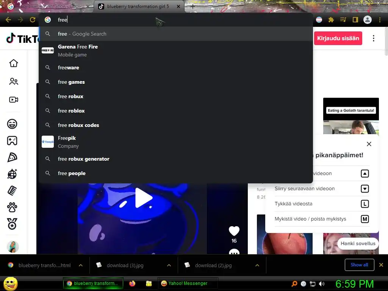Screen dimensions: 388x291
Task: Choose the Garena Free Fire suggestion
Action: (x=176, y=50)
